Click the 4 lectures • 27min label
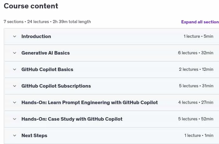This screenshot has height=144, width=219. [x=196, y=103]
